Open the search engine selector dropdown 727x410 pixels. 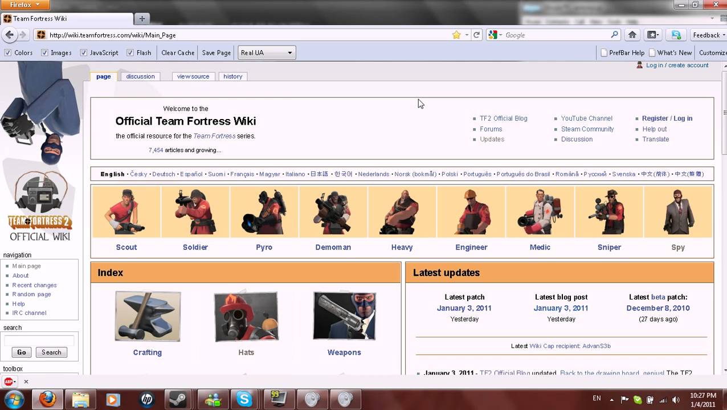495,35
